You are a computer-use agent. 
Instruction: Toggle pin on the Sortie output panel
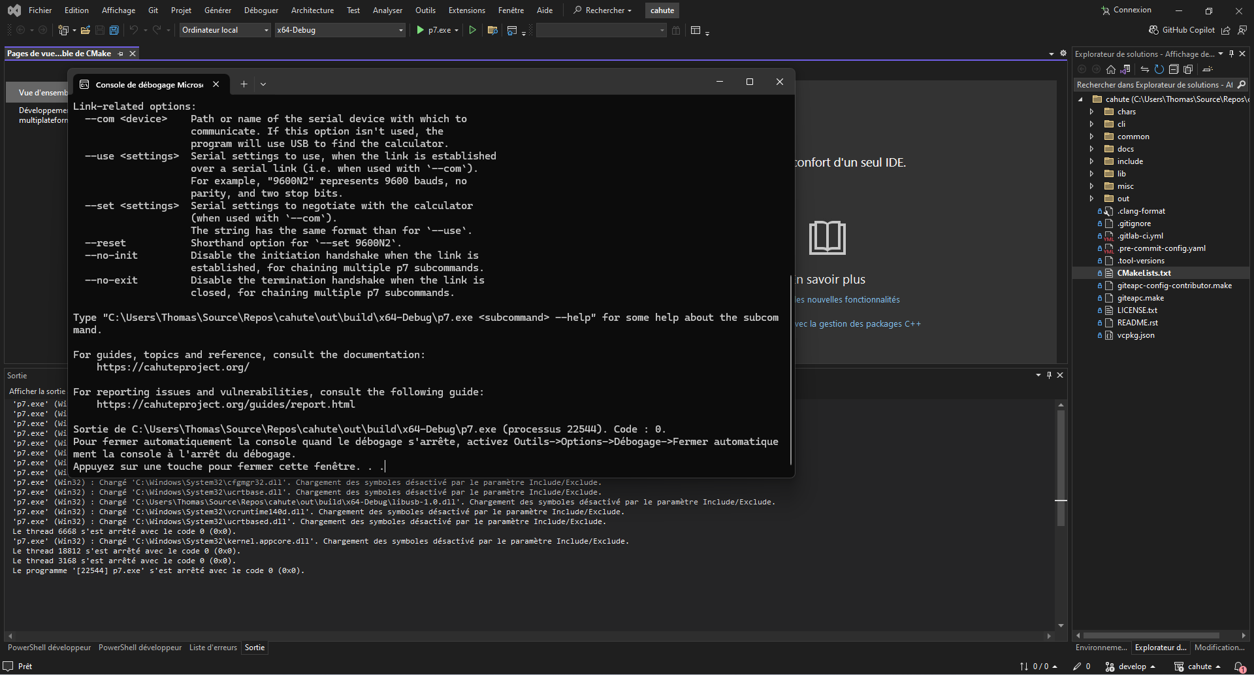tap(1049, 375)
